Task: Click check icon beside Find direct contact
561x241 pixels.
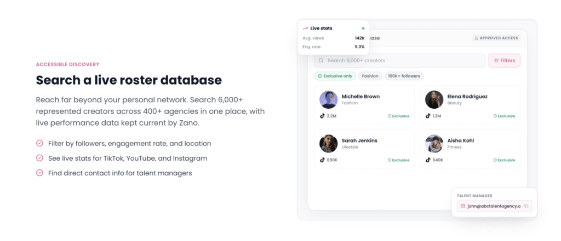Action: pyautogui.click(x=39, y=173)
